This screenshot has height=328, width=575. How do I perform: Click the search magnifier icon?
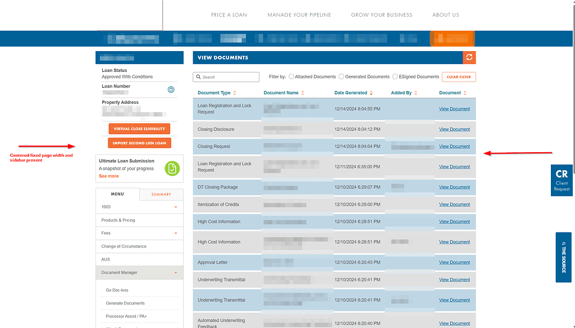tap(199, 77)
